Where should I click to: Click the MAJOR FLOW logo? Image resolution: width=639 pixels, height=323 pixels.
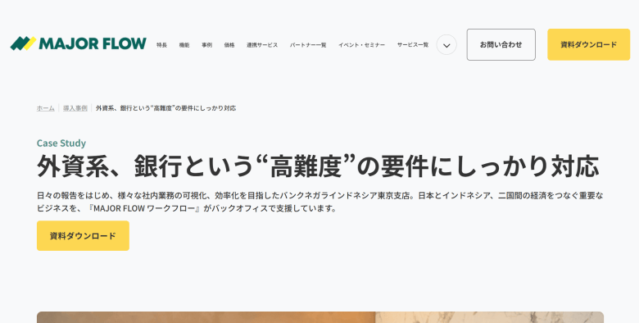(x=79, y=43)
